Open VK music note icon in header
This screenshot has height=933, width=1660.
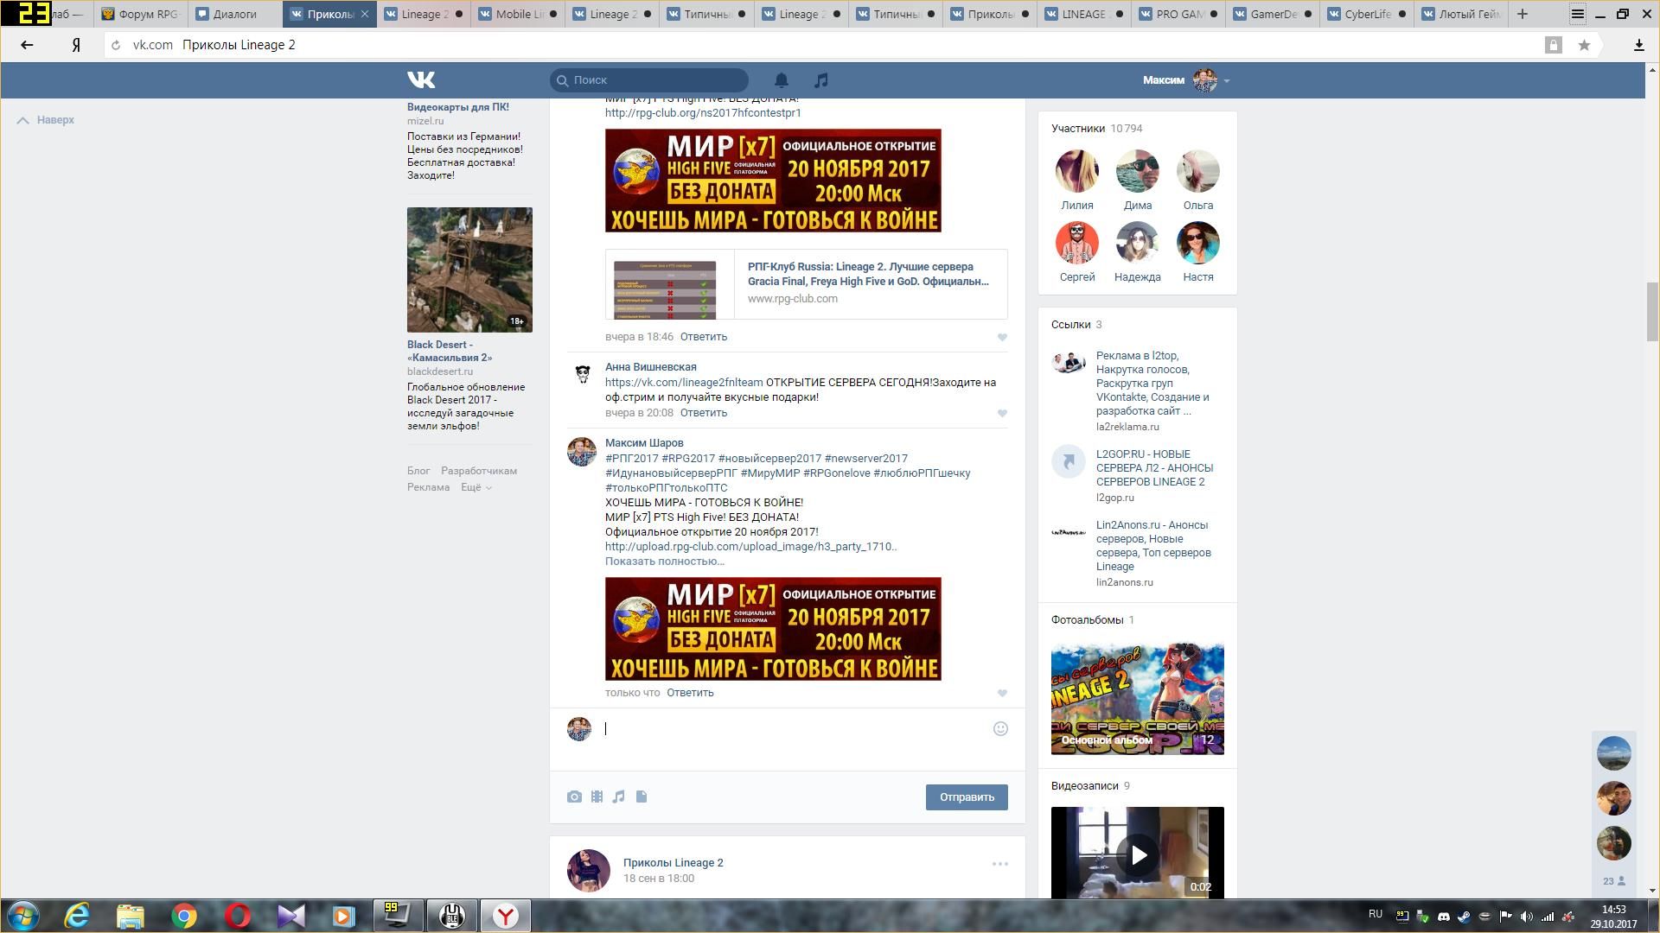[821, 80]
